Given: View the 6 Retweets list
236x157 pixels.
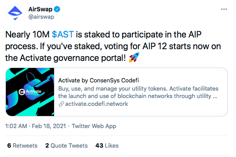Looking at the screenshot, I should pyautogui.click(x=22, y=146).
